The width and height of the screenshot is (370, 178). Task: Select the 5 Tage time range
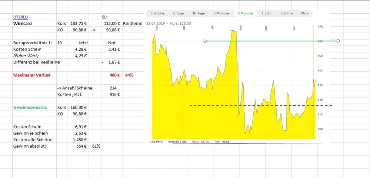coord(178,13)
